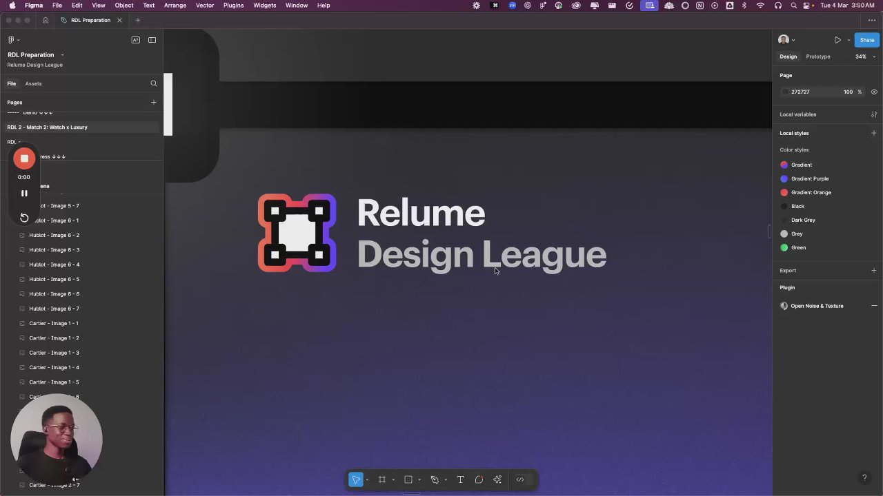Viewport: 883px width, 496px height.
Task: Open the Actions sparkle tool
Action: pyautogui.click(x=497, y=479)
